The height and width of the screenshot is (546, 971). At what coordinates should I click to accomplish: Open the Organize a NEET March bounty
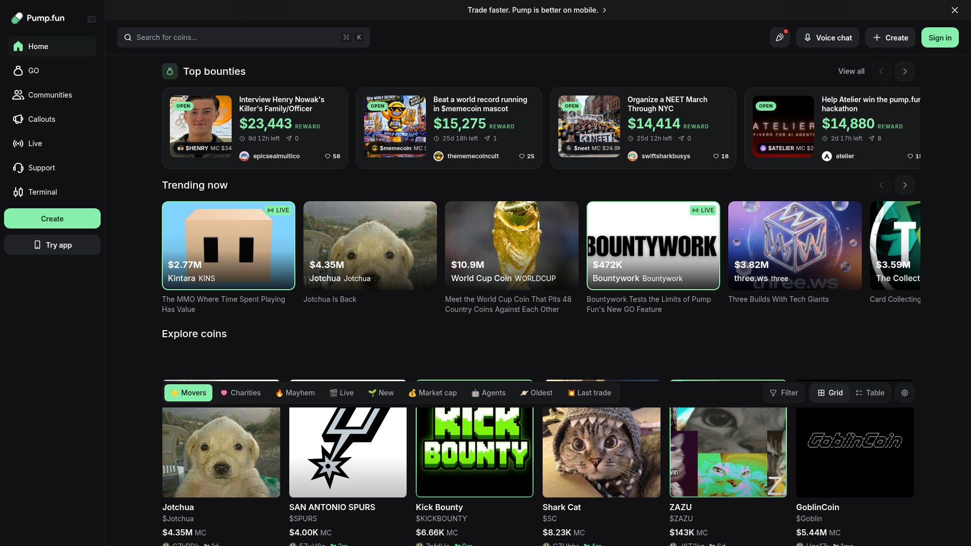[643, 128]
